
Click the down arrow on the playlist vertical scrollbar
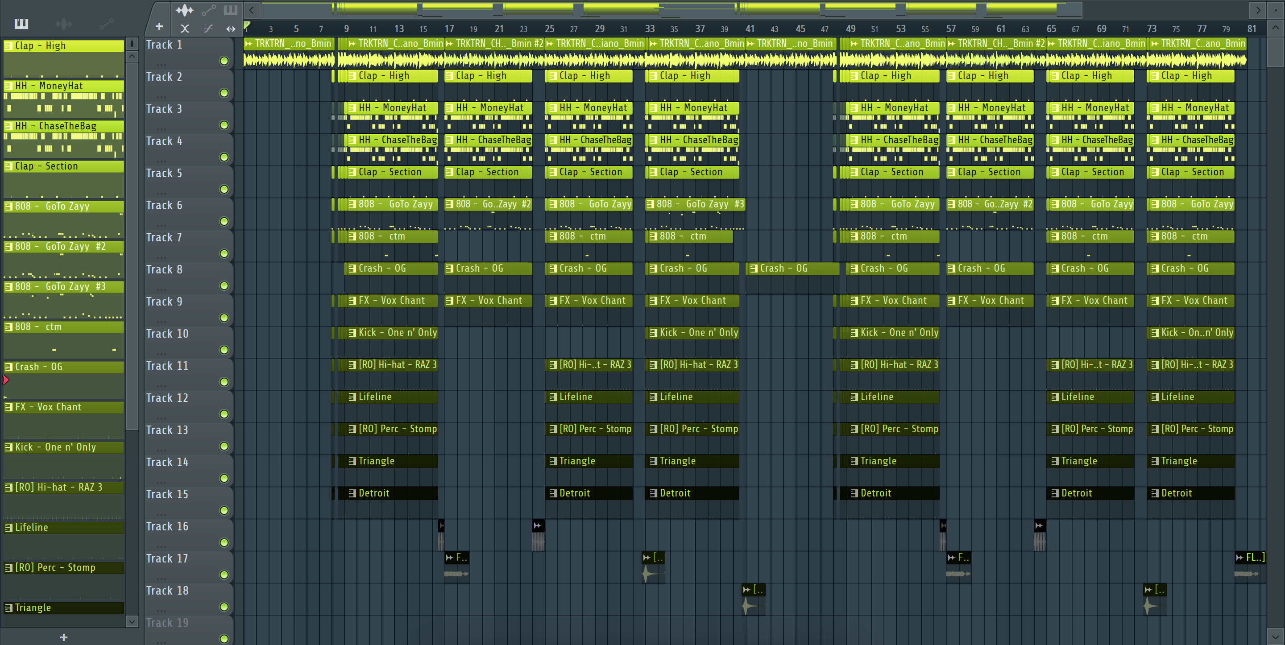click(1276, 637)
